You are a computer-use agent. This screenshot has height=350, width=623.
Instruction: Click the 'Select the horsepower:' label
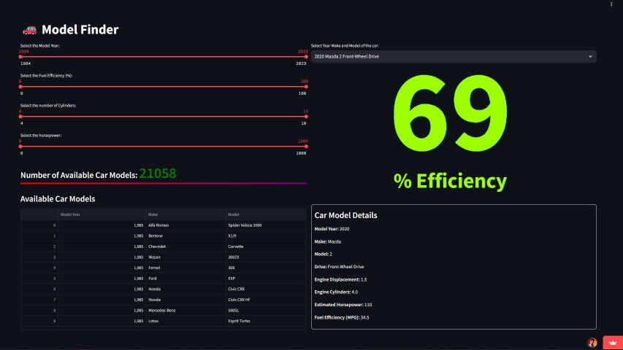tap(41, 136)
